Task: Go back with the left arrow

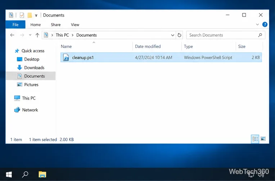Action: pyautogui.click(x=12, y=35)
